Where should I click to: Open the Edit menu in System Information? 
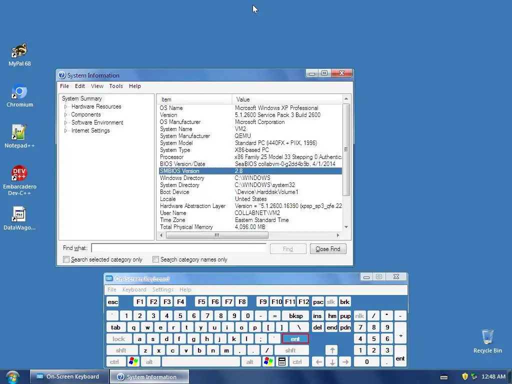(x=79, y=86)
